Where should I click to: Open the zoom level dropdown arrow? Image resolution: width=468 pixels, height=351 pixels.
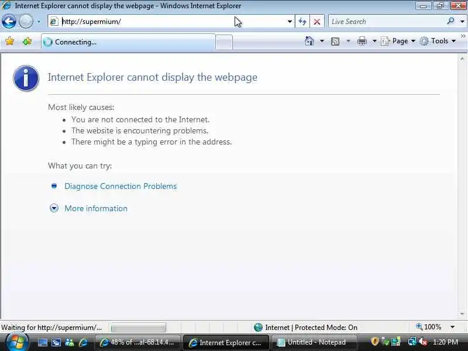pyautogui.click(x=452, y=327)
